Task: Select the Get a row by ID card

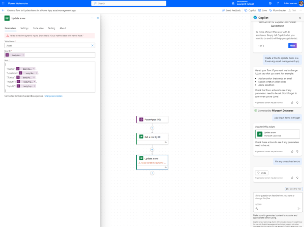Action: [152, 139]
